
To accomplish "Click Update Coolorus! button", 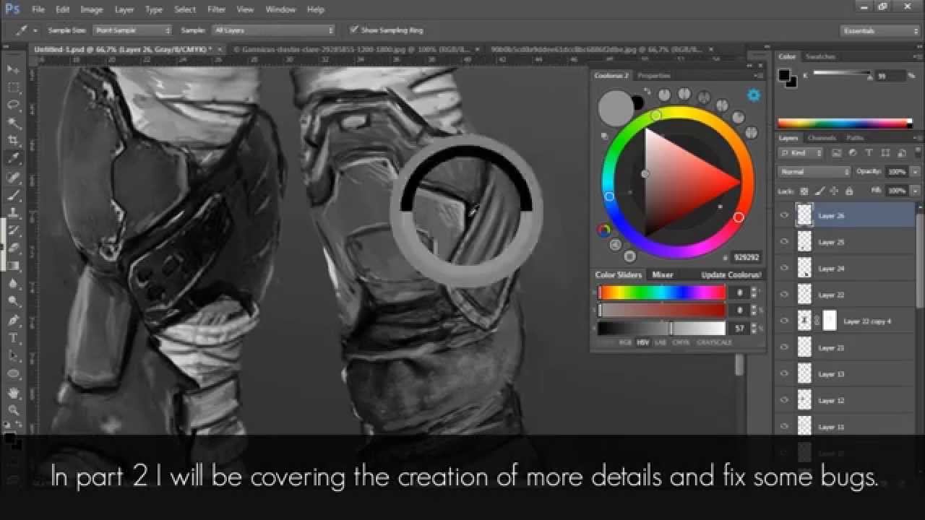I will point(731,275).
